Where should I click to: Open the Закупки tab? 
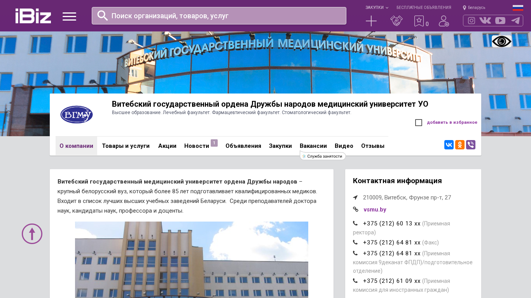coord(280,146)
